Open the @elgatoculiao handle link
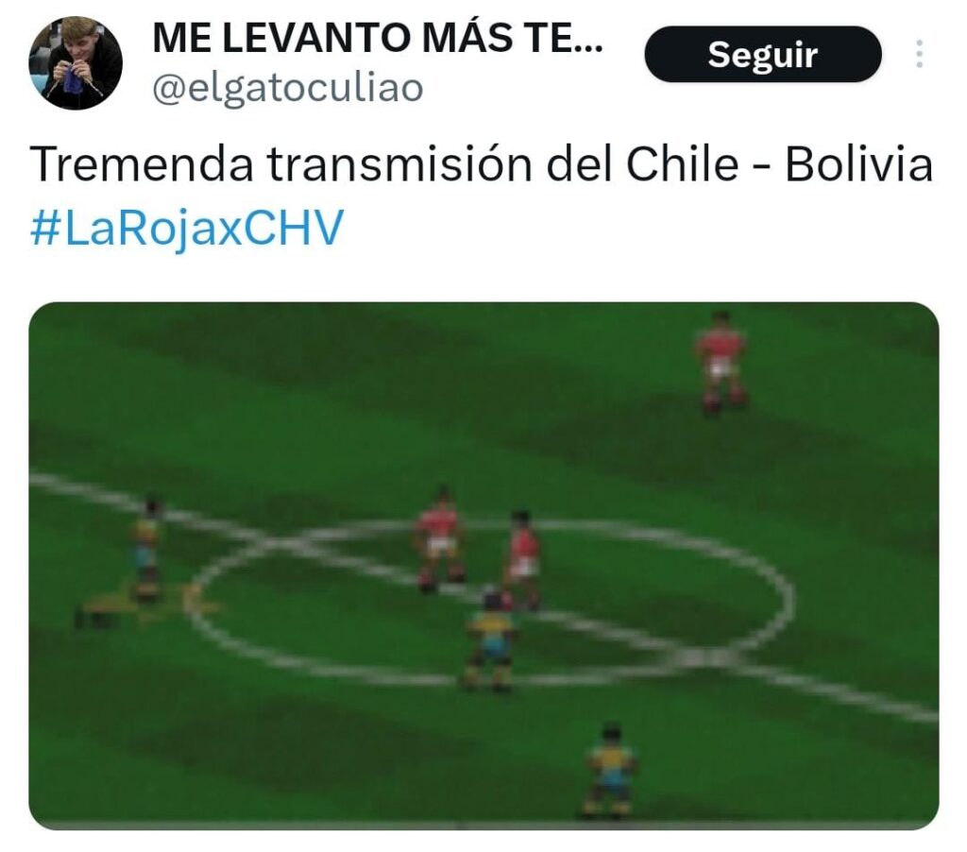967x852 pixels. click(x=287, y=88)
